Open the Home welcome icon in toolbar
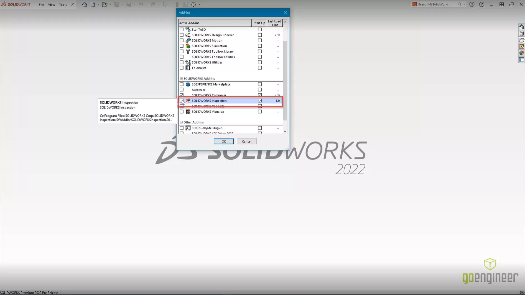The image size is (525, 295). (85, 4)
